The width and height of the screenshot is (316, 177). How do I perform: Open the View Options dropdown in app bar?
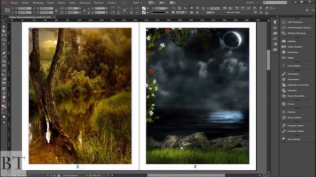coord(152,2)
